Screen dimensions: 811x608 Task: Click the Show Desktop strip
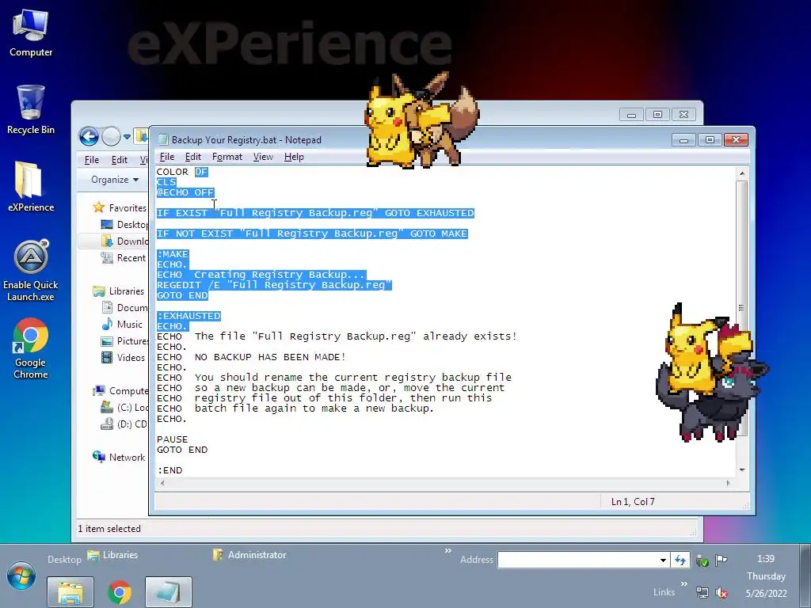point(805,576)
